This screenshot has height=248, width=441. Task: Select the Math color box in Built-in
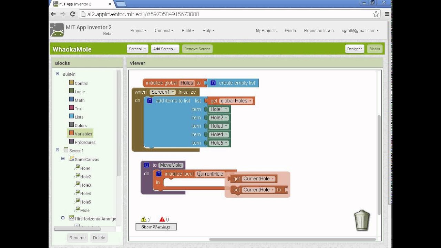pos(71,100)
